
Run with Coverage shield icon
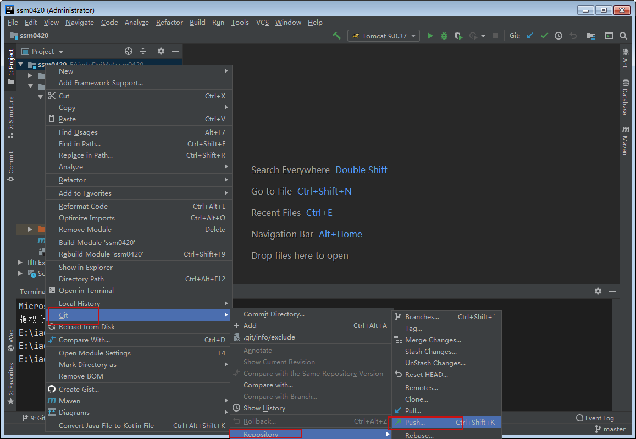click(458, 36)
